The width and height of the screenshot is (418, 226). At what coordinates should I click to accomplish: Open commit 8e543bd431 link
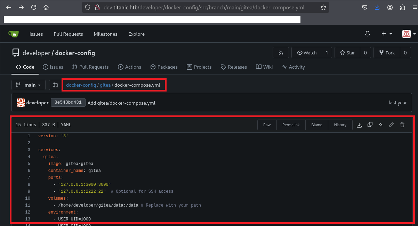68,103
